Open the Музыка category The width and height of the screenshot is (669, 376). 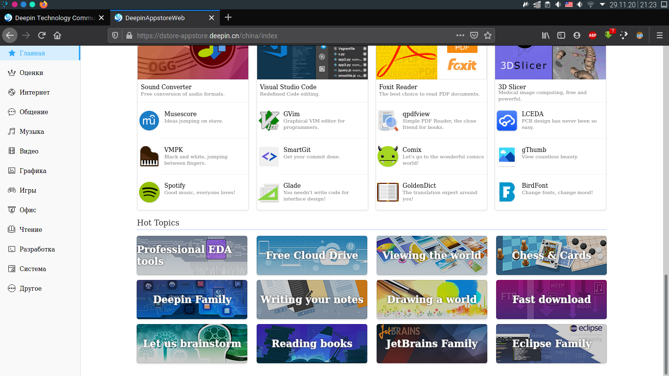pyautogui.click(x=40, y=131)
